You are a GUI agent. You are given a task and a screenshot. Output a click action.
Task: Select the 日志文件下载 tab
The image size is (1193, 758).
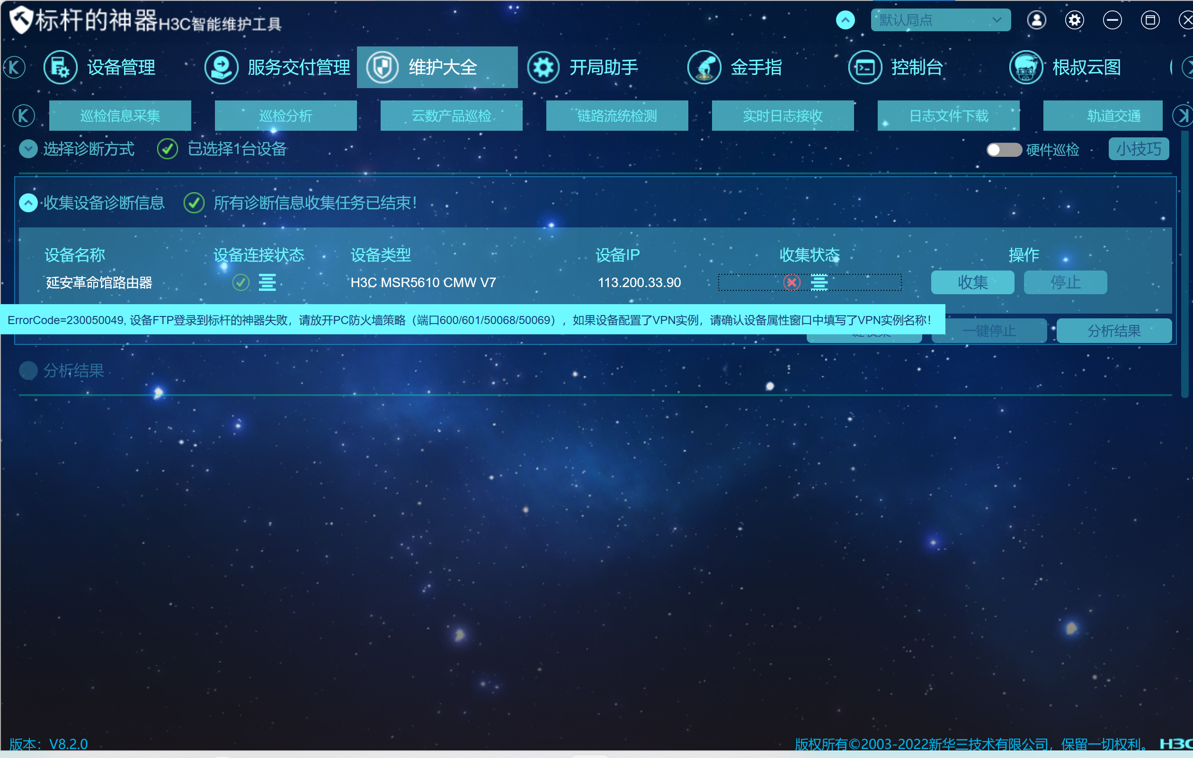tap(948, 116)
